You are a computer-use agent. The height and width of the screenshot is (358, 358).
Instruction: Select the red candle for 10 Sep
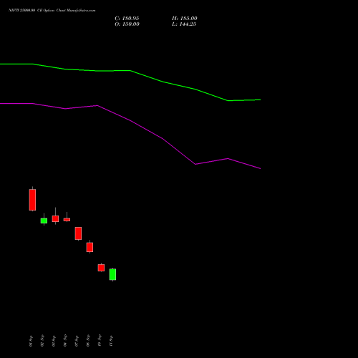101,268
